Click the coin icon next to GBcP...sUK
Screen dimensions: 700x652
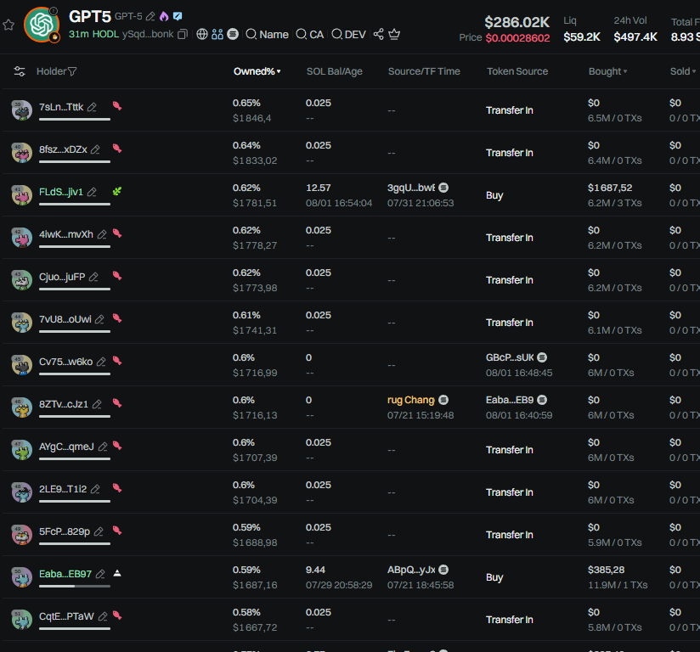coord(542,357)
